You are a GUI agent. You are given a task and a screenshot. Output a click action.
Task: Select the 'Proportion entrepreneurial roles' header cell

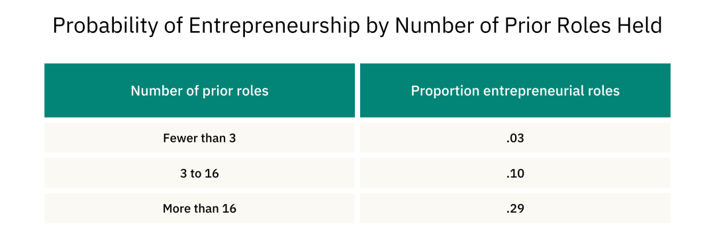tap(515, 90)
